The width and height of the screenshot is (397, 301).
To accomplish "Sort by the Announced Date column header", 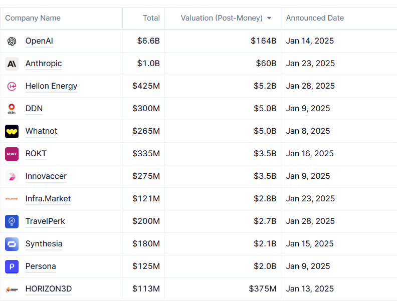I will (x=315, y=18).
